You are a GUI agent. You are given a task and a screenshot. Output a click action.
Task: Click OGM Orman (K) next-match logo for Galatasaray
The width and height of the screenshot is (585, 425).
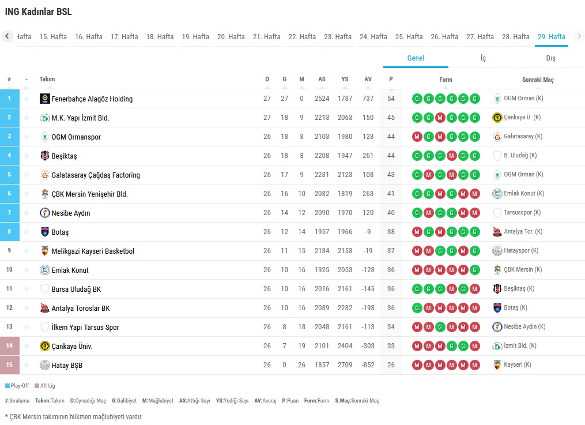point(497,175)
